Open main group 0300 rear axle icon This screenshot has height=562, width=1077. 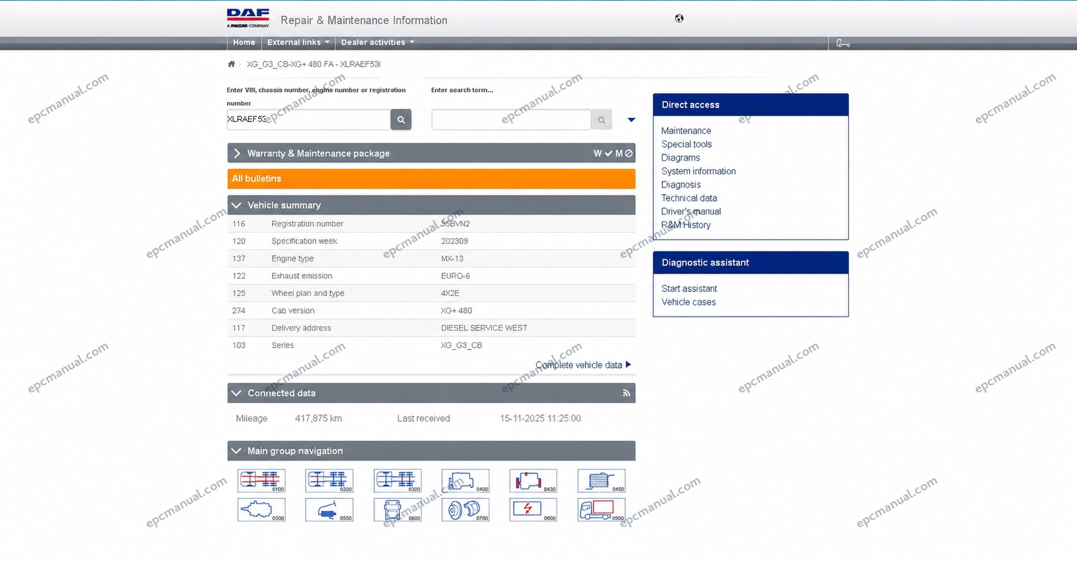point(397,481)
